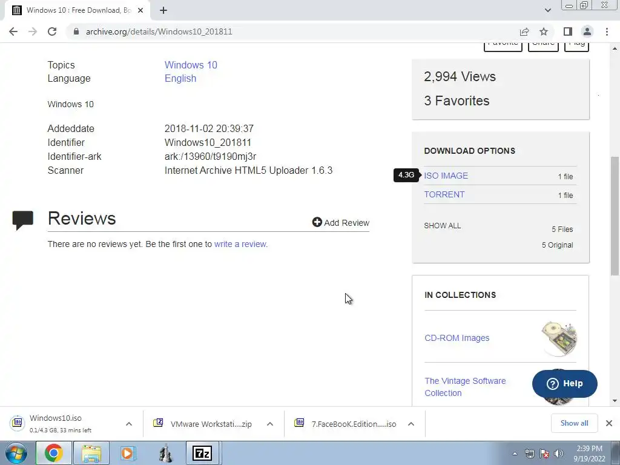The width and height of the screenshot is (620, 465).
Task: Bookmark this page with the star icon
Action: coord(544,31)
